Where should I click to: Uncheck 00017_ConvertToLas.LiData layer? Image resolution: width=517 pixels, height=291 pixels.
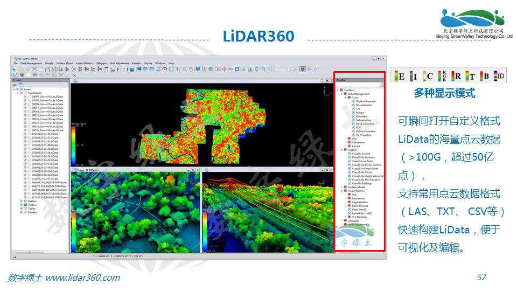(x=25, y=108)
